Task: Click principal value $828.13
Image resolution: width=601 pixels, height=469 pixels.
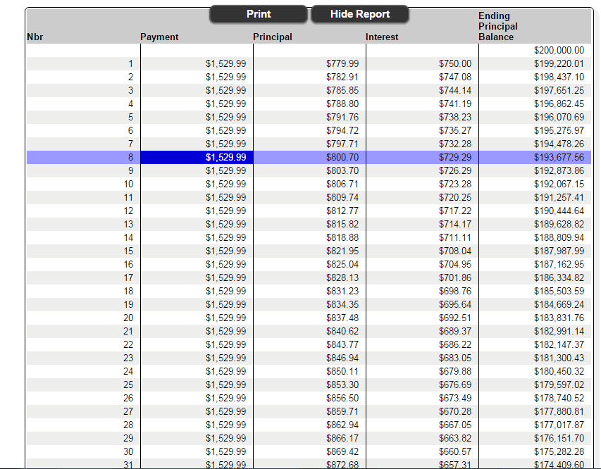Action: [342, 277]
